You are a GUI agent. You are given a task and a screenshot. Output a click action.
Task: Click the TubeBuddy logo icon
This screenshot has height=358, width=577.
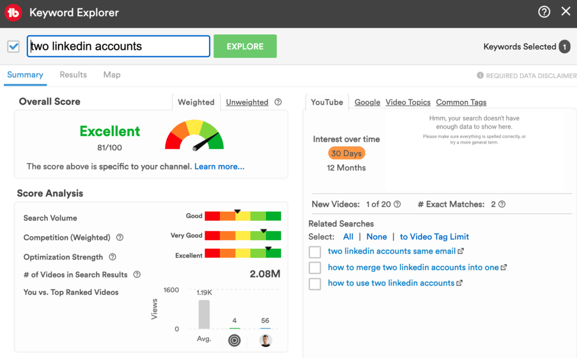click(14, 13)
